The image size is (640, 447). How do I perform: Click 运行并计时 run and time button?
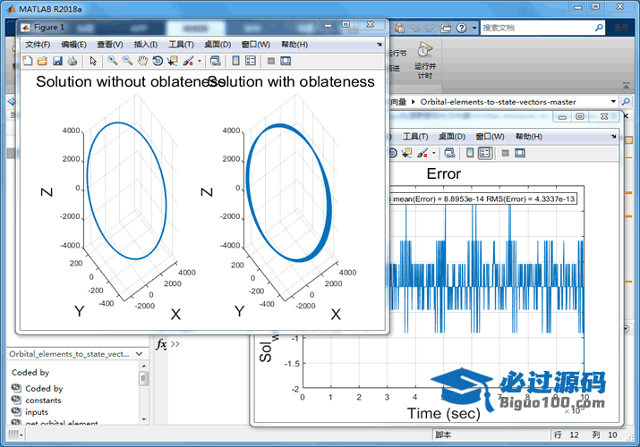[424, 60]
